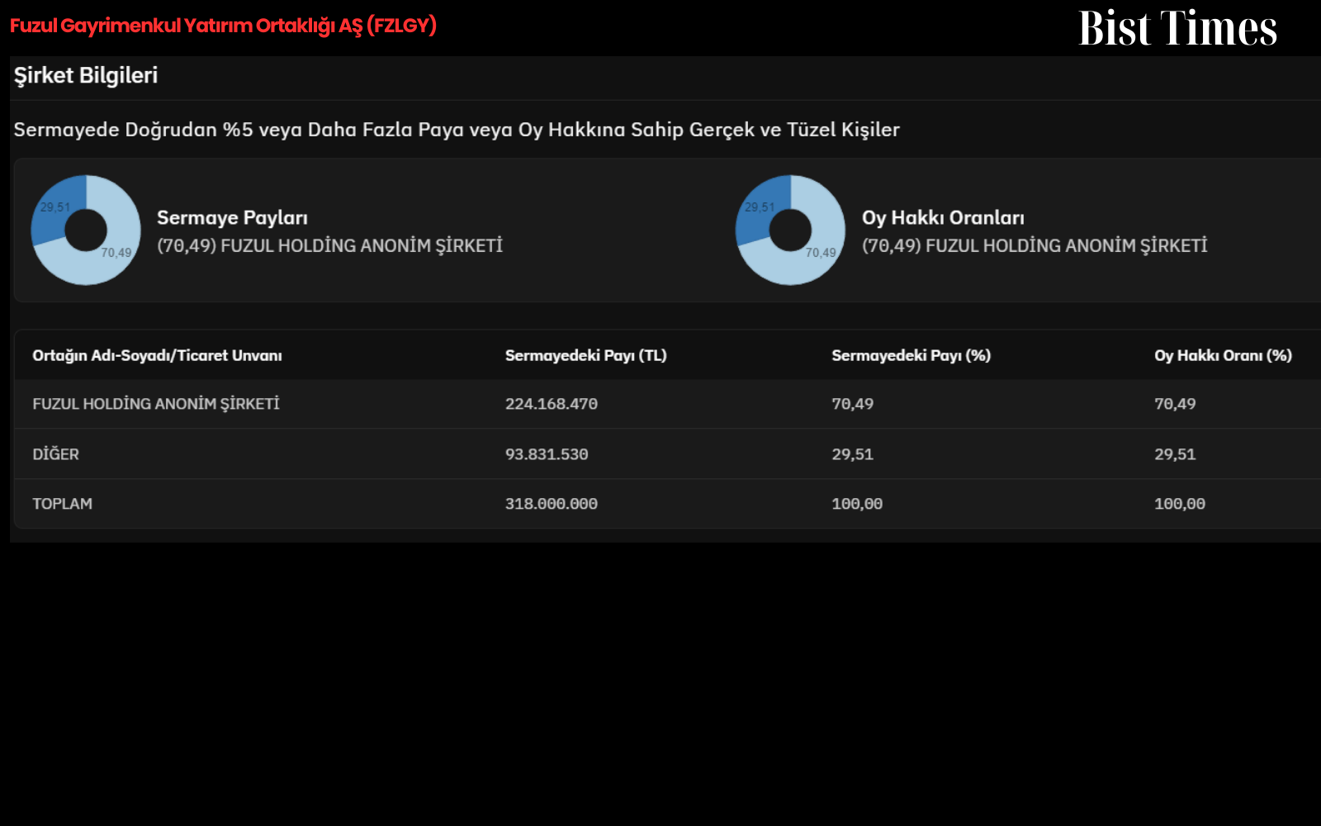The height and width of the screenshot is (826, 1321).
Task: Select the 29,51 slice in Sermaye Payları chart
Action: coord(54,207)
